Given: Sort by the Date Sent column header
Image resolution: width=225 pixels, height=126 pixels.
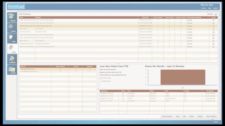Looking at the screenshot, I should tap(145, 17).
